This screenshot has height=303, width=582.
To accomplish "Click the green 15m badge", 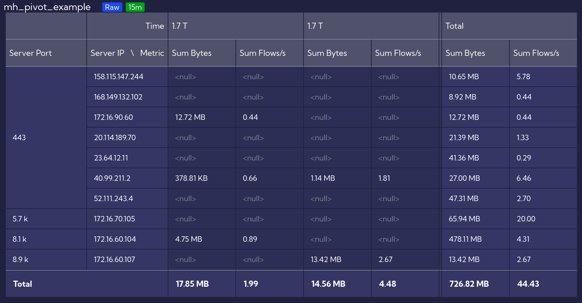I will tap(135, 7).
